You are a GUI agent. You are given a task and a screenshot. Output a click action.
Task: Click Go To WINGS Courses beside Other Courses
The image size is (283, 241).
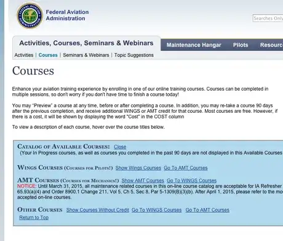pos(157,210)
